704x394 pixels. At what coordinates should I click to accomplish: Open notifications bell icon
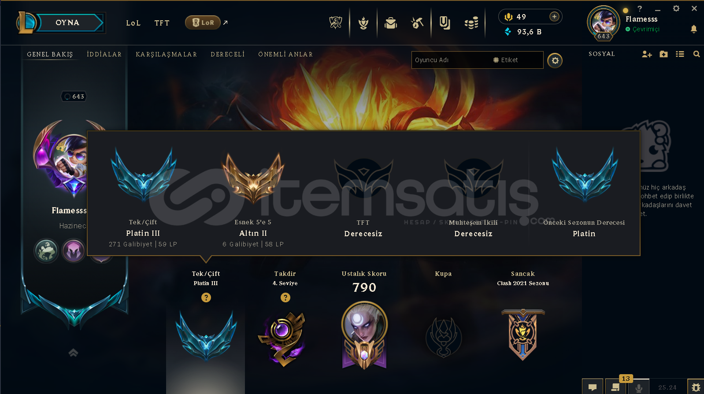[x=694, y=29]
